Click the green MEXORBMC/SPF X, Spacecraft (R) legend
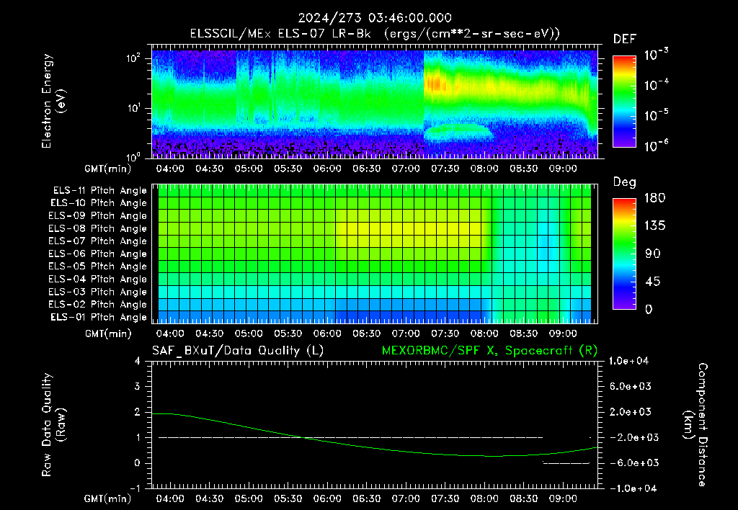Screen dimensions: 738x510 click(x=489, y=351)
